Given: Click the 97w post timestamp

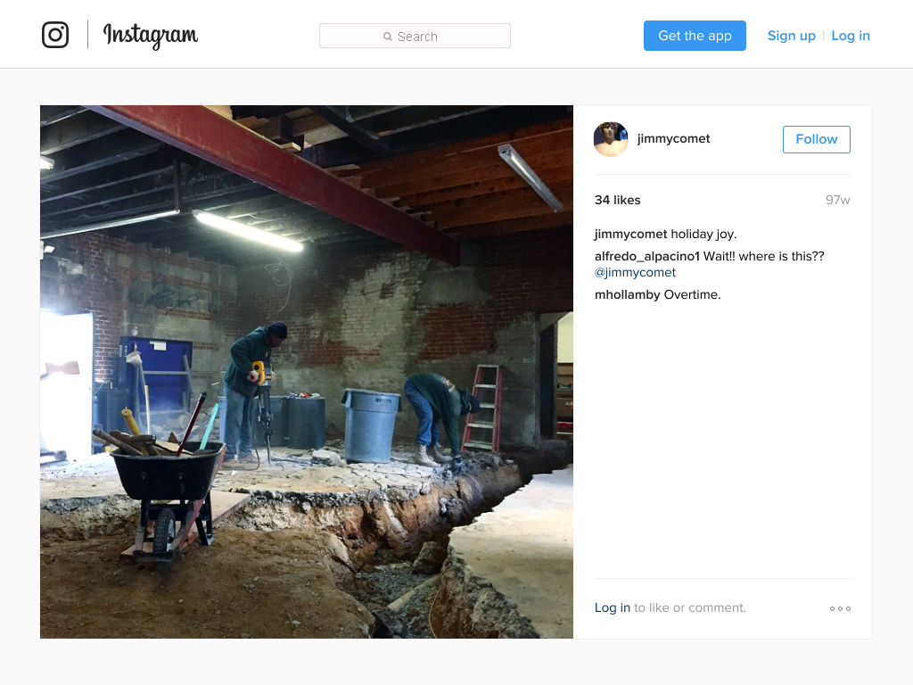Looking at the screenshot, I should (837, 200).
